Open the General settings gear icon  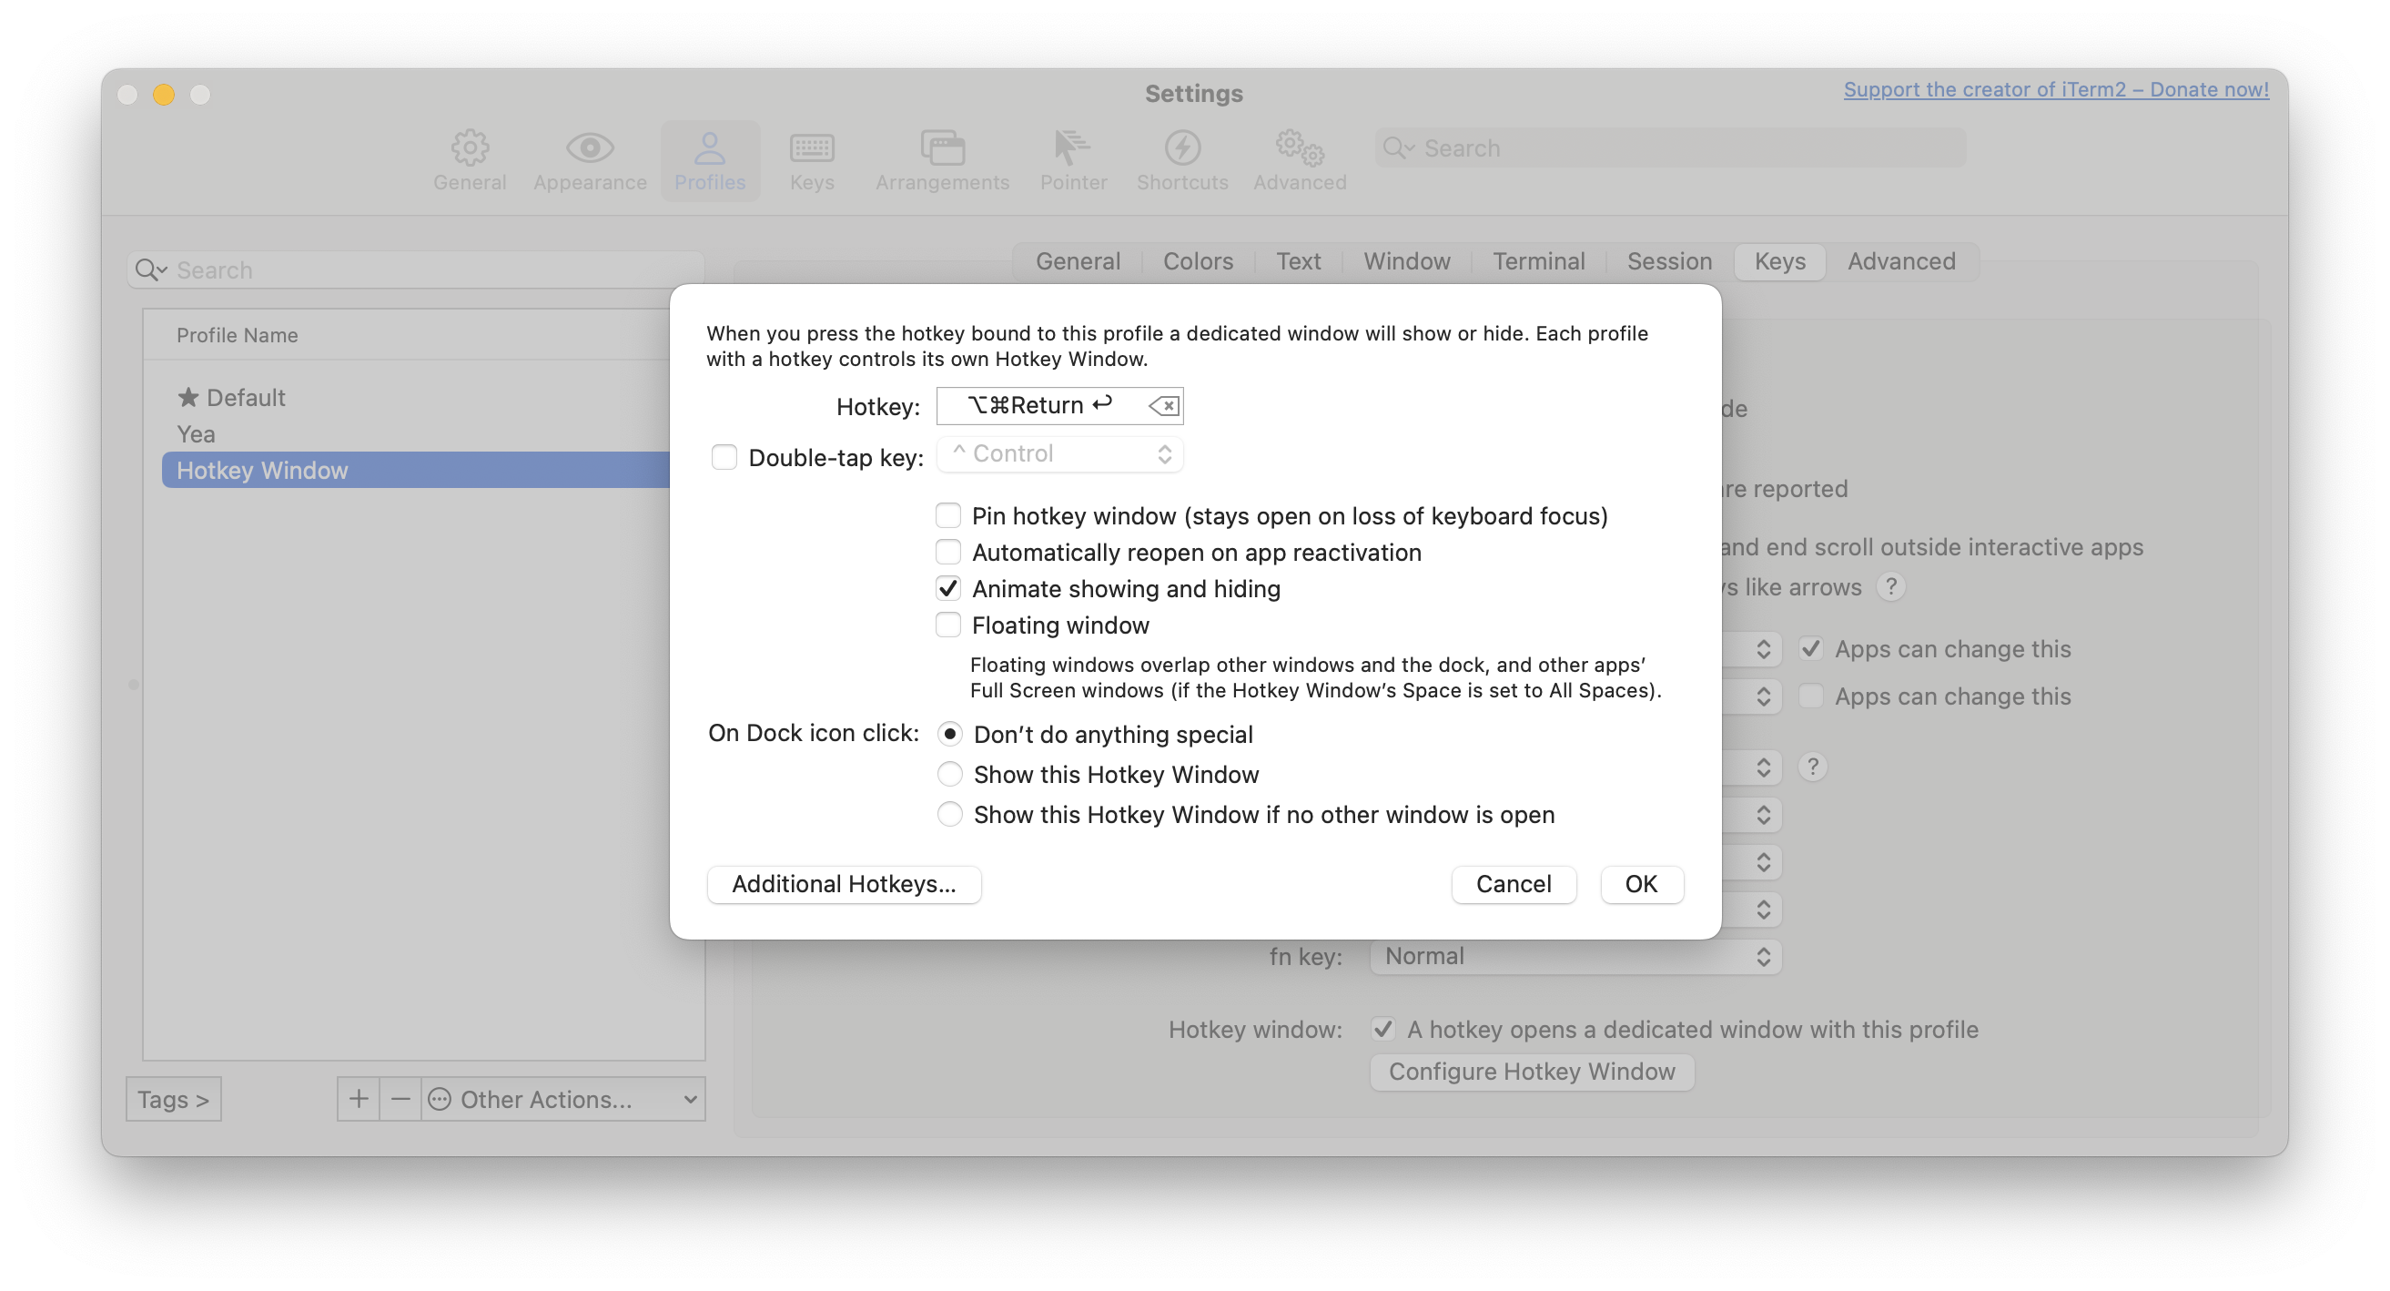pos(470,148)
